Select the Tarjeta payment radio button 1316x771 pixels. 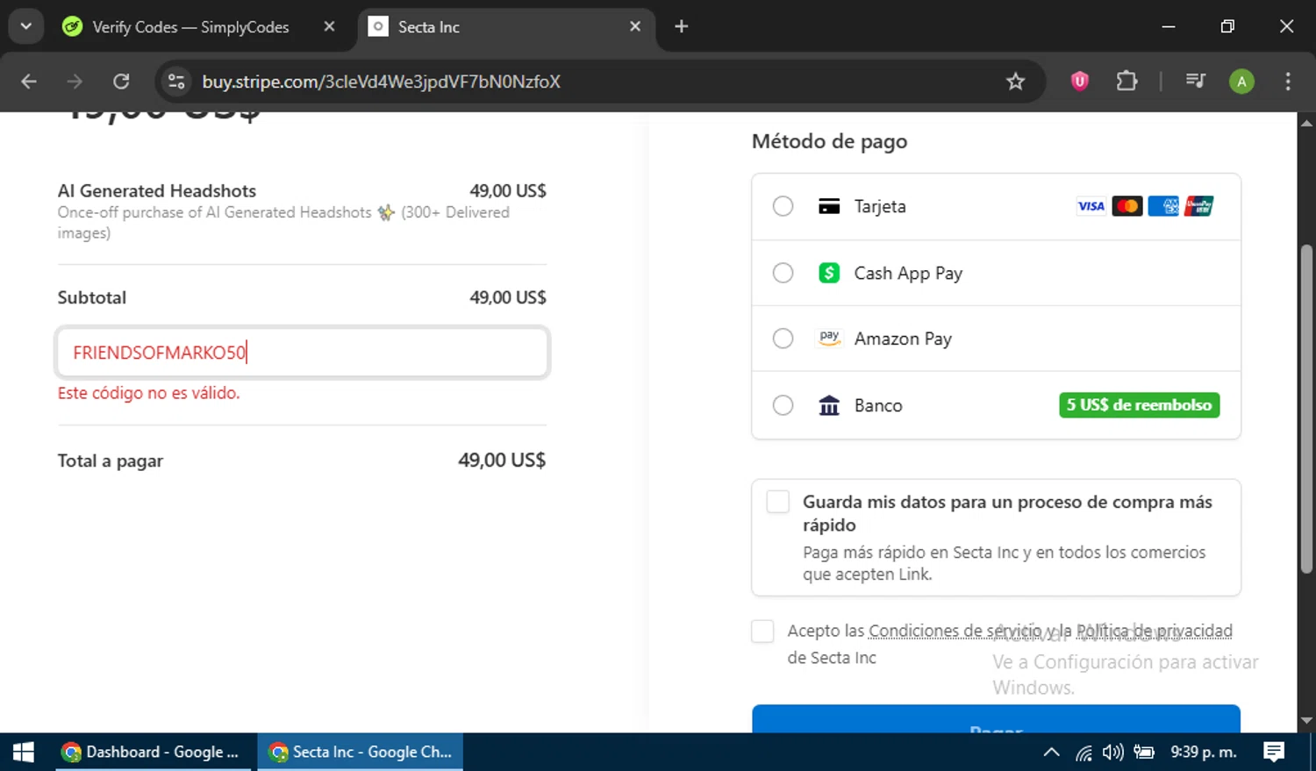click(783, 206)
